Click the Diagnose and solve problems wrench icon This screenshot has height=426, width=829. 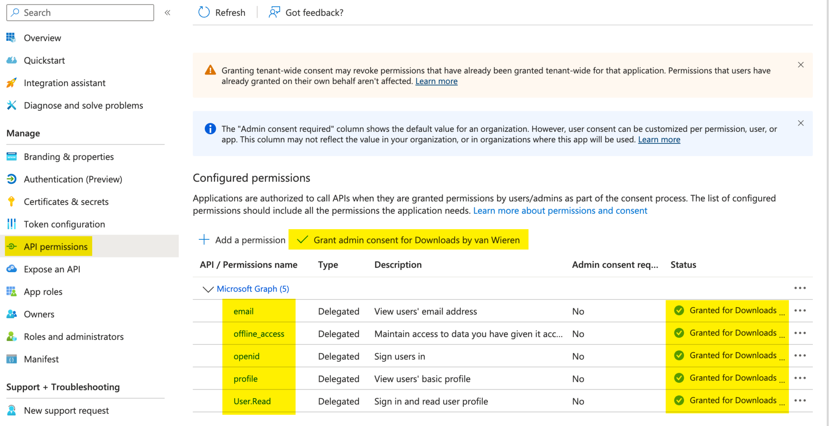11,105
